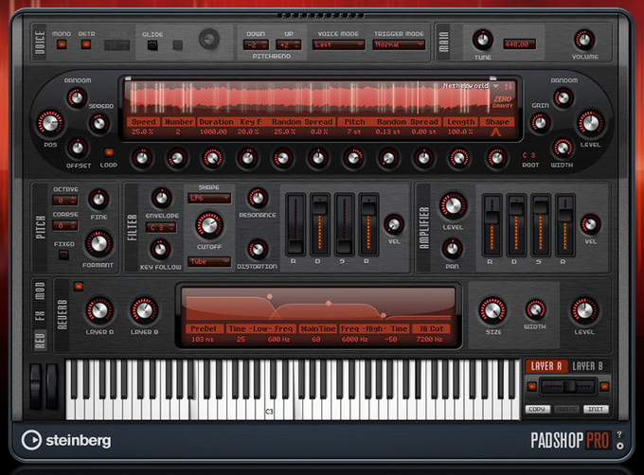Select the Layer B tab

[x=588, y=366]
